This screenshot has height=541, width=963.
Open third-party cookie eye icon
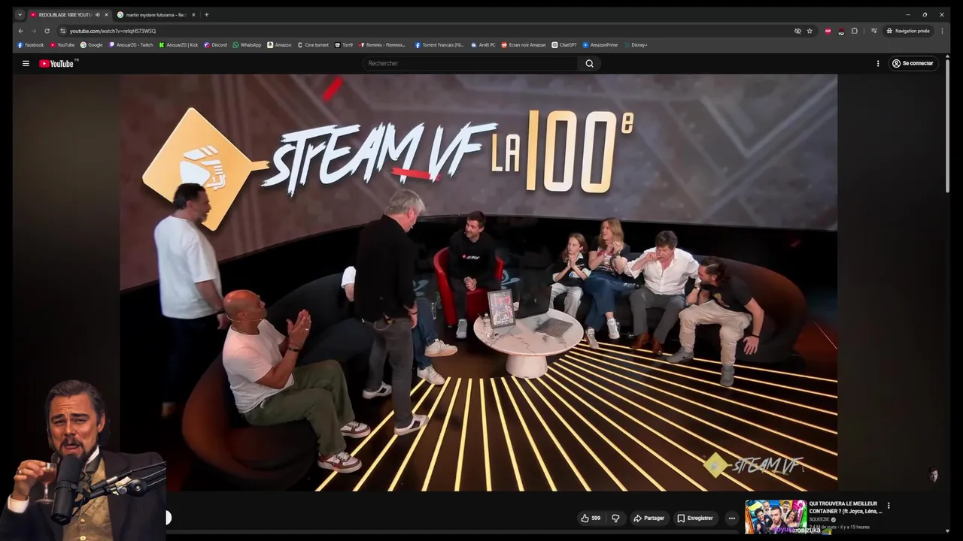pyautogui.click(x=797, y=31)
